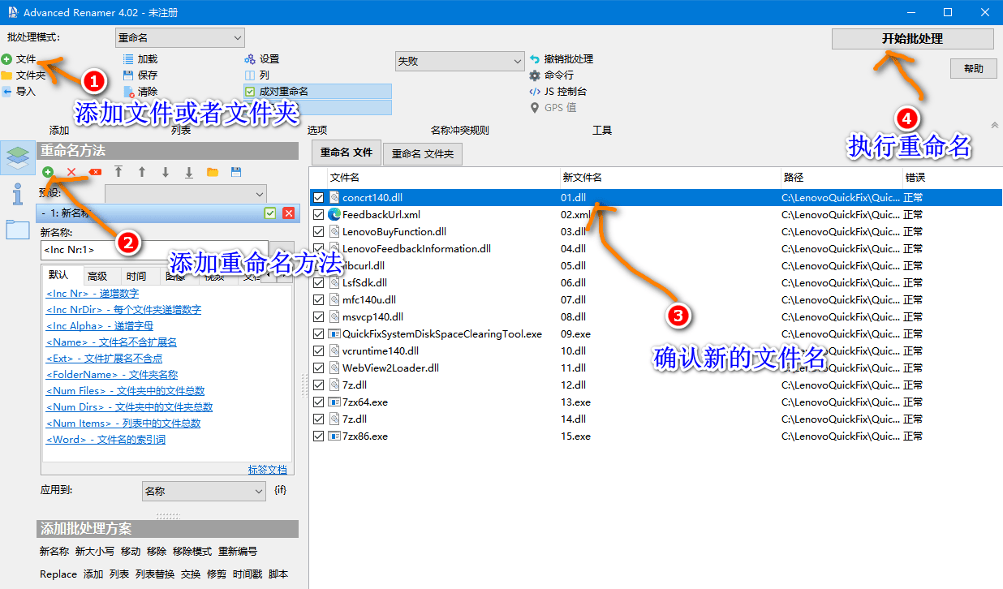
Task: Insert the <Inc Alpha> 递增字母 tag
Action: tap(100, 326)
